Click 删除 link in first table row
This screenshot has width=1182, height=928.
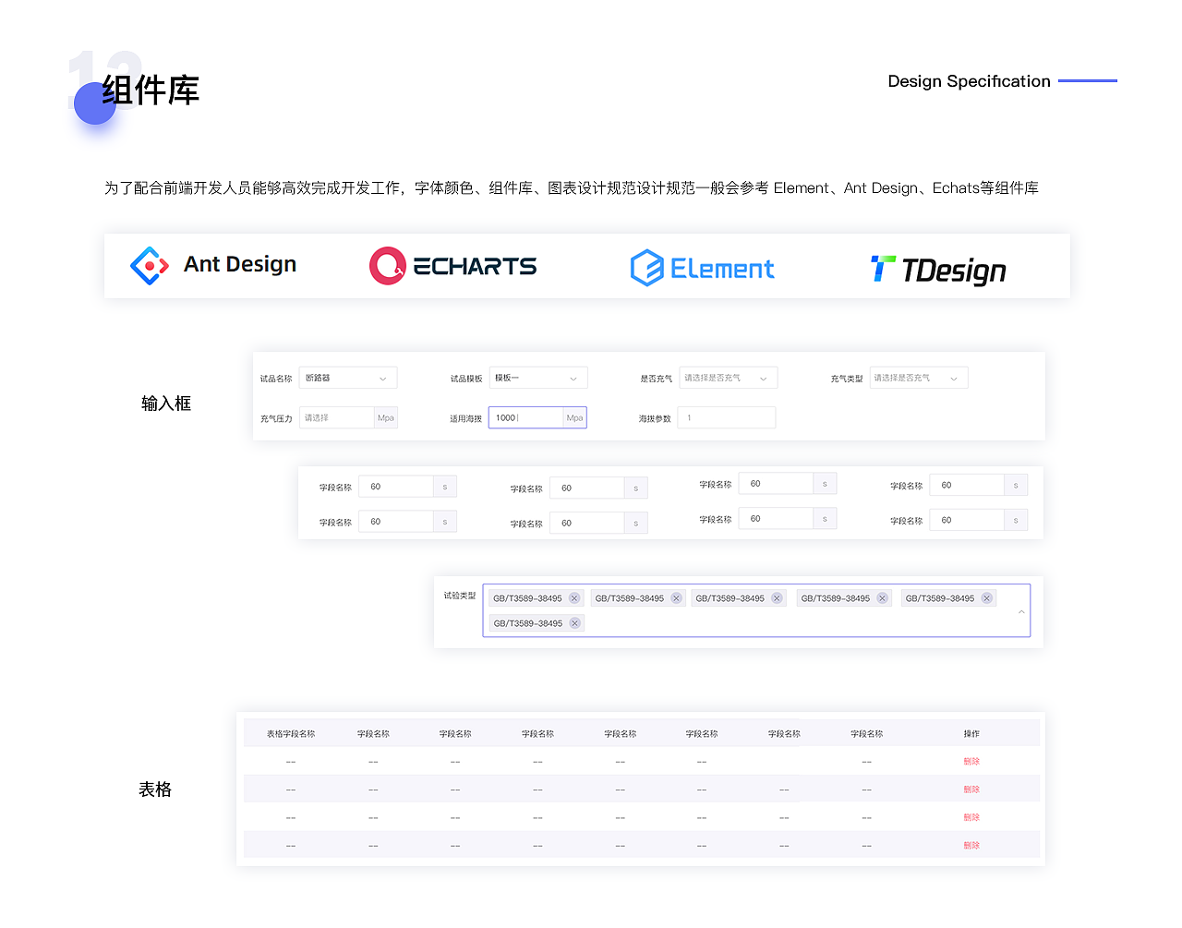pos(971,761)
